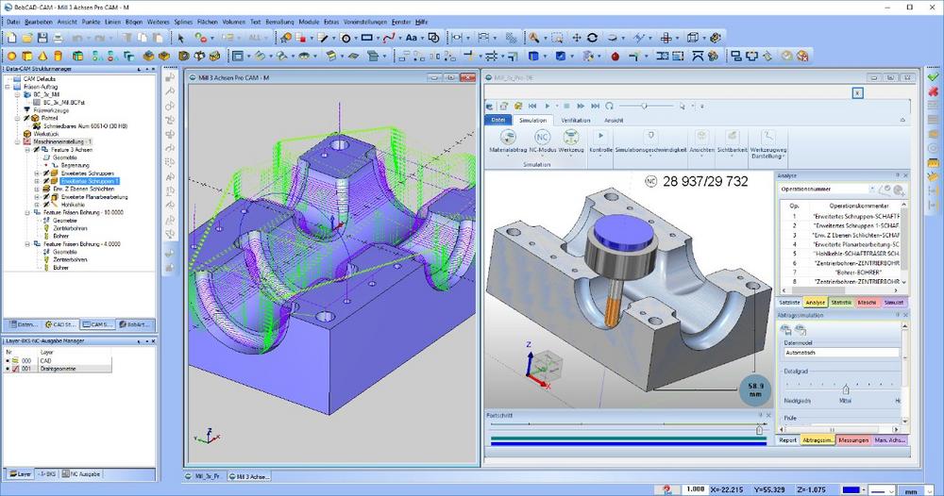Collapse the Rohteil tree node
Screen dimensions: 944x496
[x=17, y=119]
